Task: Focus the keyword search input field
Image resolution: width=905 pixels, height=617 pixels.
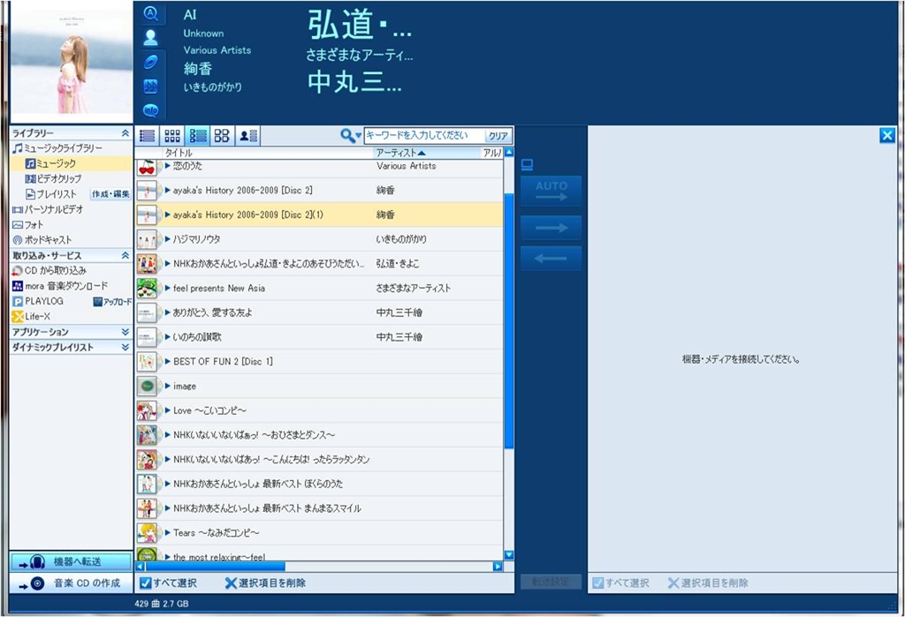Action: pos(424,136)
